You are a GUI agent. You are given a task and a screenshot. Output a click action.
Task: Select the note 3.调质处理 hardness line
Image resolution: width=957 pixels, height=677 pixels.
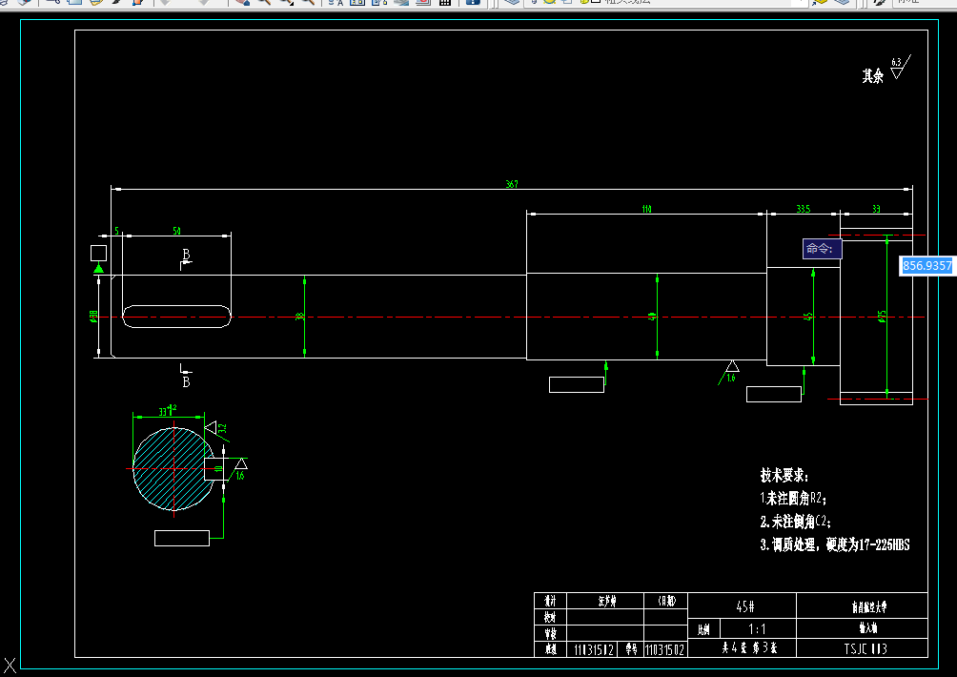[x=835, y=544]
